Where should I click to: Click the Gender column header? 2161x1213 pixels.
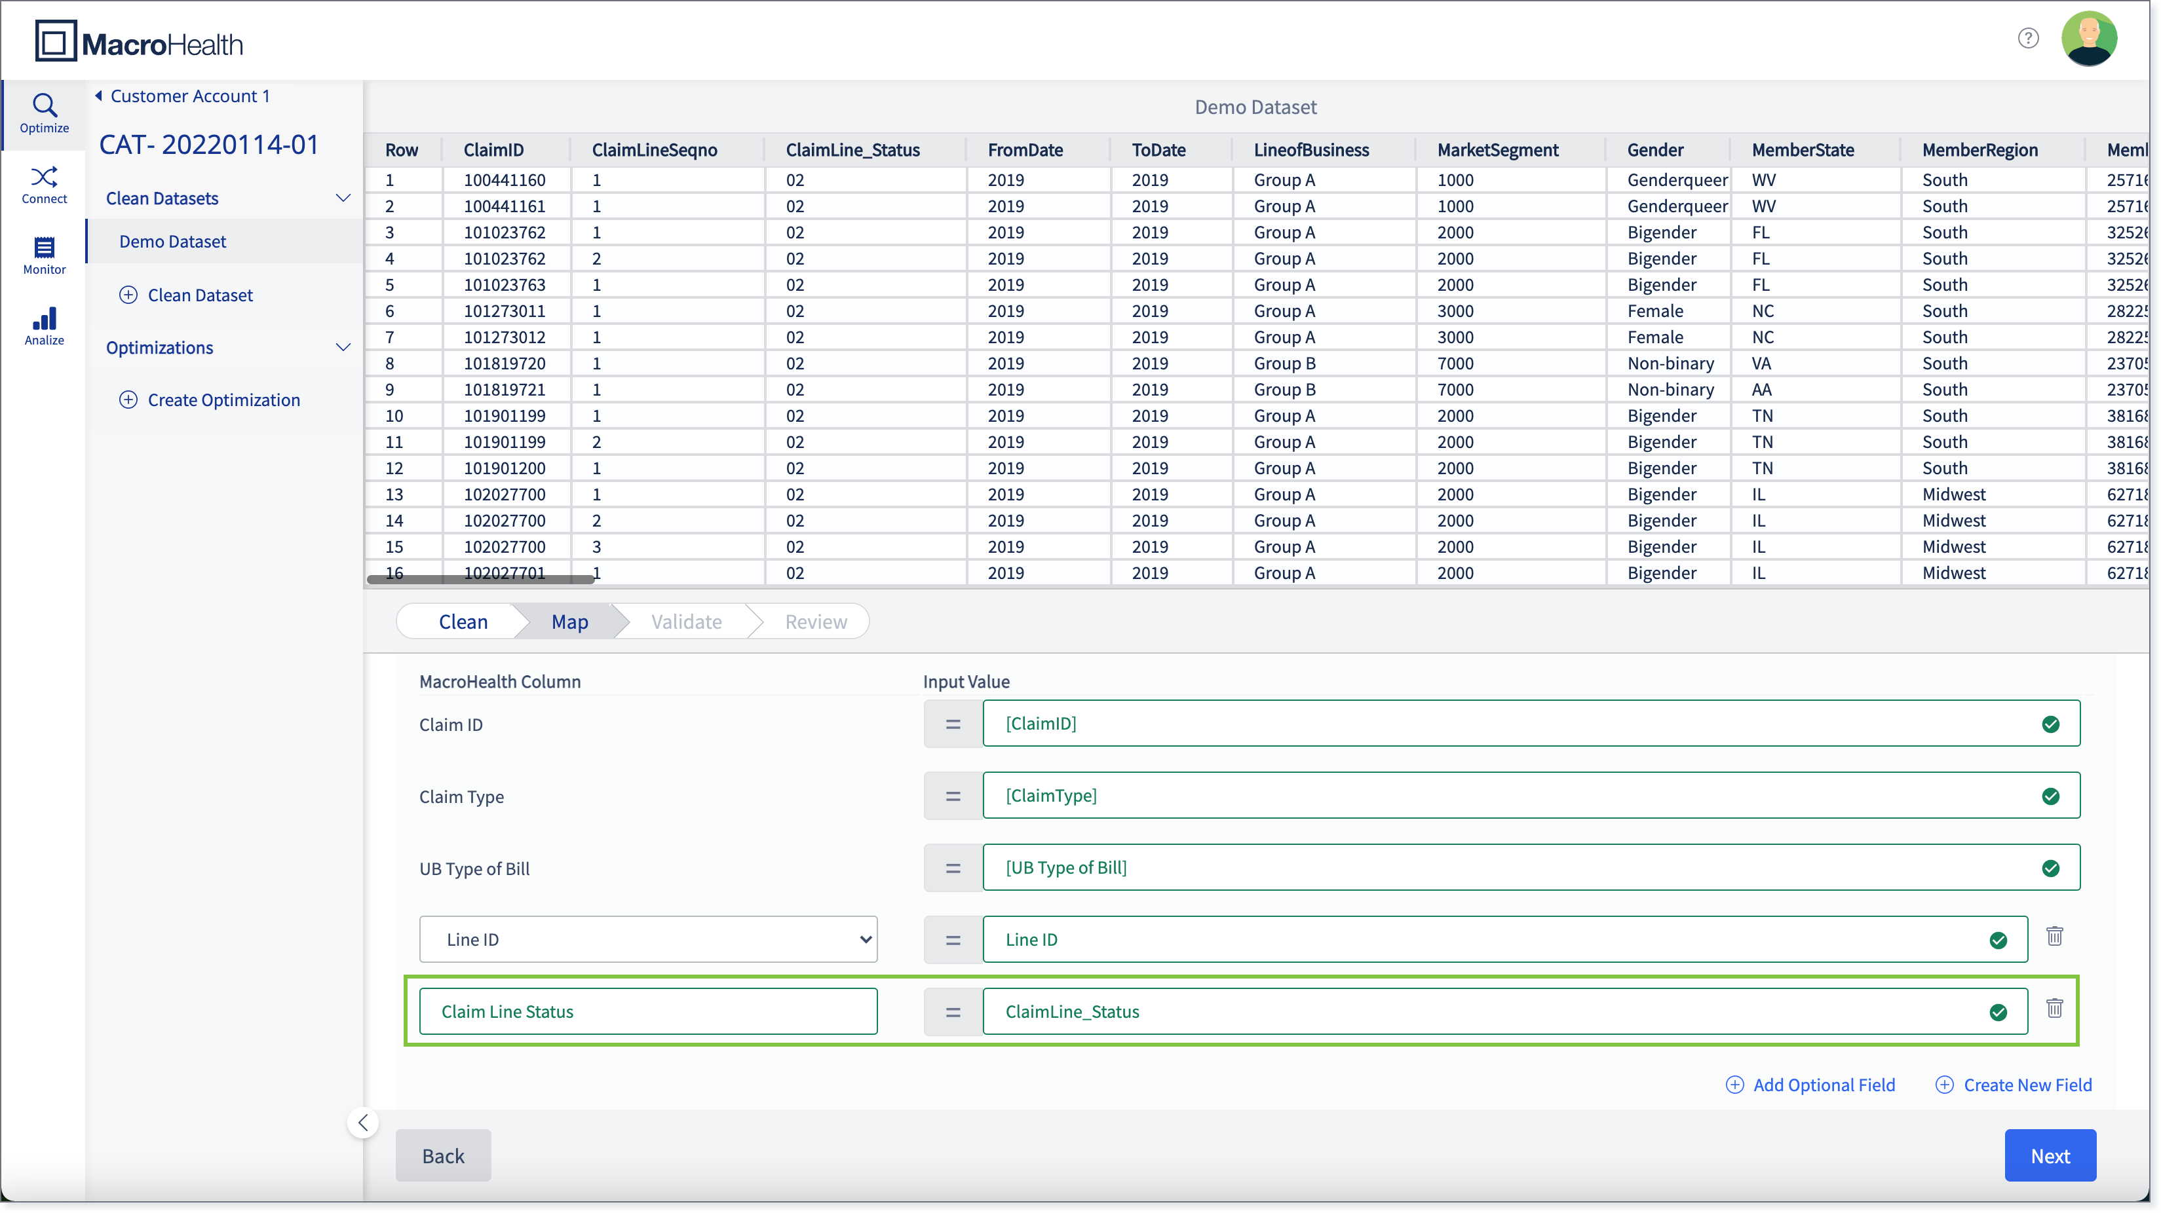tap(1655, 150)
